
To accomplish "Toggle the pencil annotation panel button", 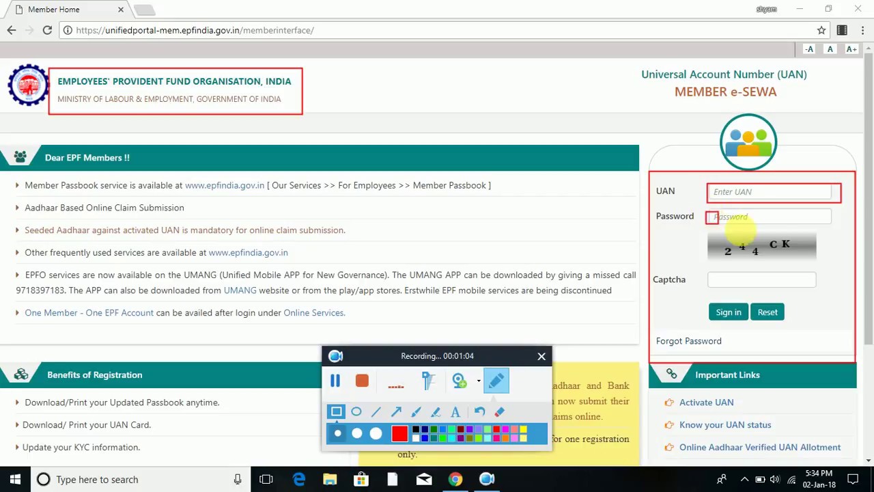I will click(496, 381).
